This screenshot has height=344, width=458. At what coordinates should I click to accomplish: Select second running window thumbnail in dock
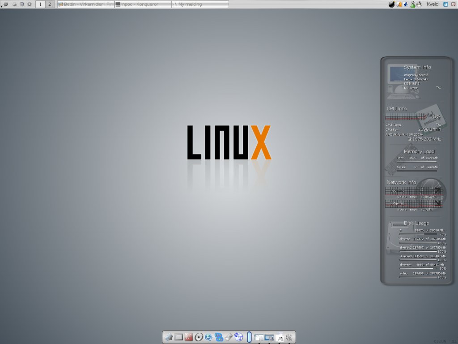pyautogui.click(x=269, y=338)
